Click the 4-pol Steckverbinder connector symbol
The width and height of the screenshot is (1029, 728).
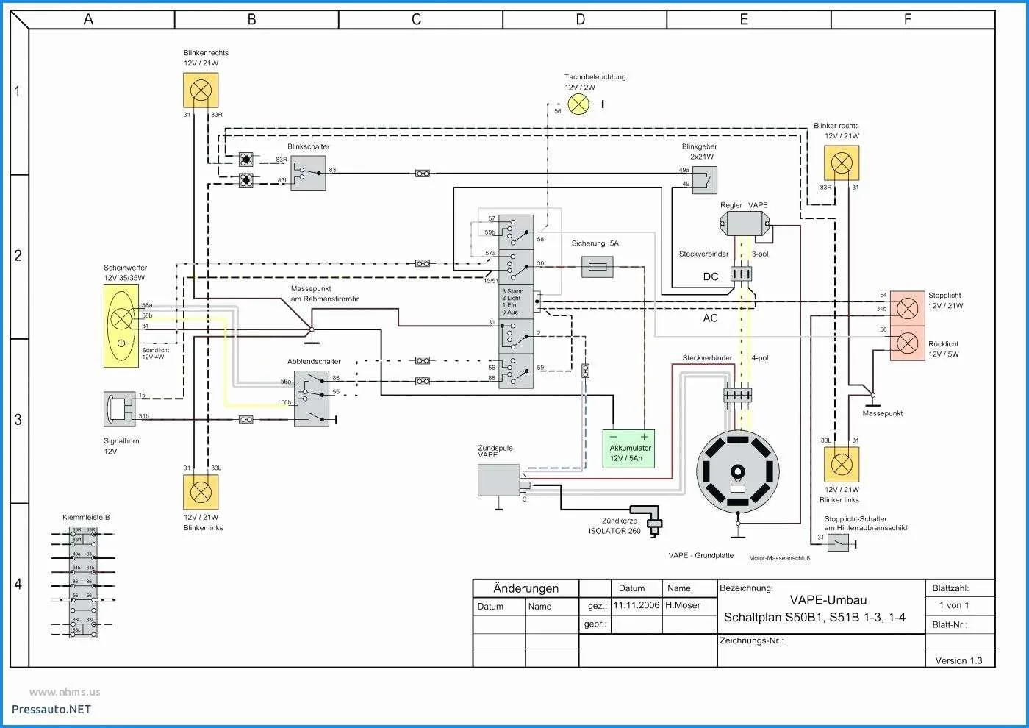[738, 396]
